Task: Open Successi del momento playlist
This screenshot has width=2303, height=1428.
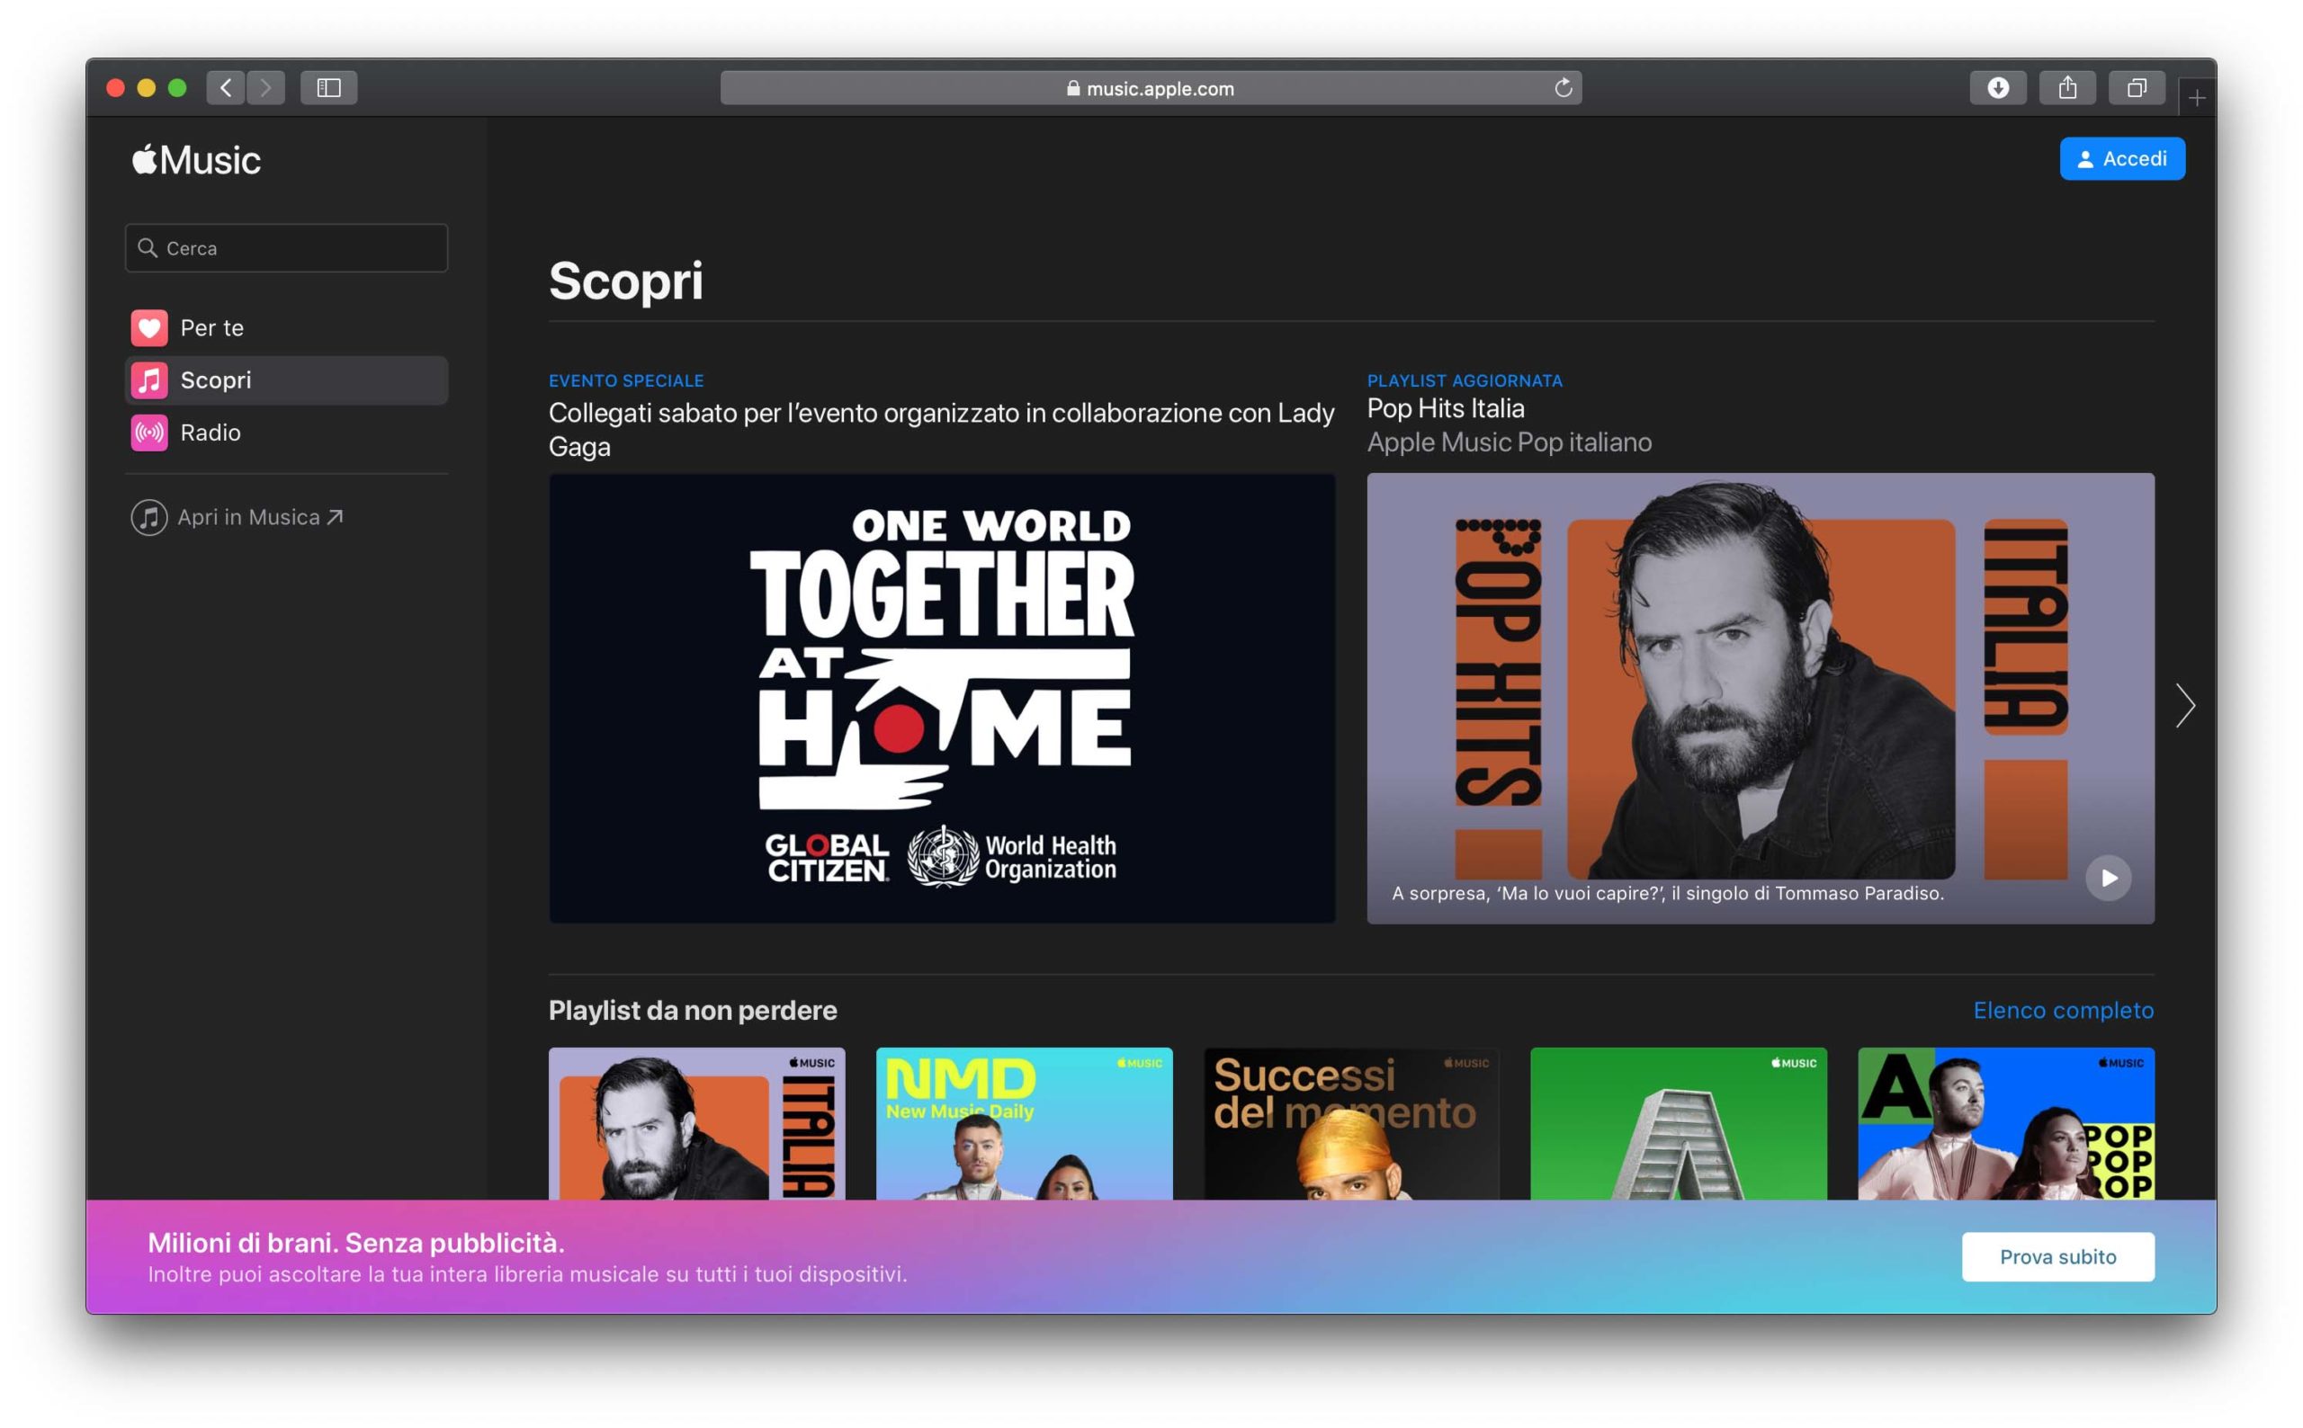Action: tap(1351, 1123)
